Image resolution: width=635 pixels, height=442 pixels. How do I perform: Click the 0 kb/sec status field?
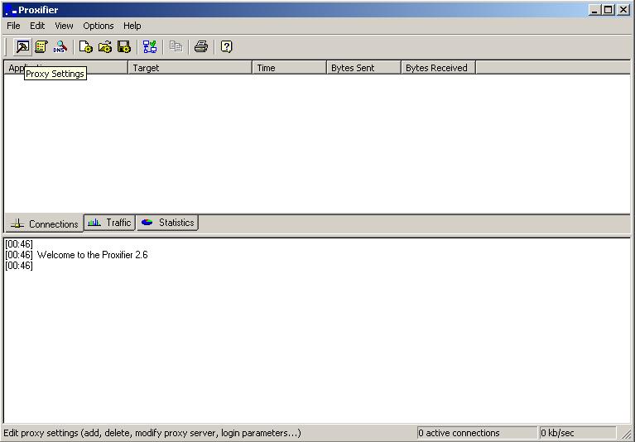pyautogui.click(x=578, y=433)
